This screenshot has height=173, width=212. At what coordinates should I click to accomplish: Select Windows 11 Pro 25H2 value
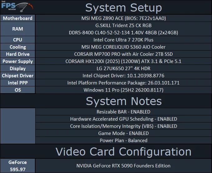pos(123,90)
